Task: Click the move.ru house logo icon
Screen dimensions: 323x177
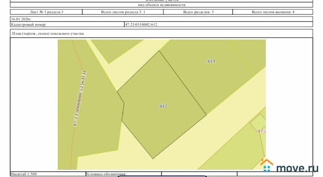Action: coord(267,166)
